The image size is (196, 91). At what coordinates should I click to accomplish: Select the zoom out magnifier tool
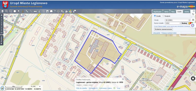[x=11, y=11]
